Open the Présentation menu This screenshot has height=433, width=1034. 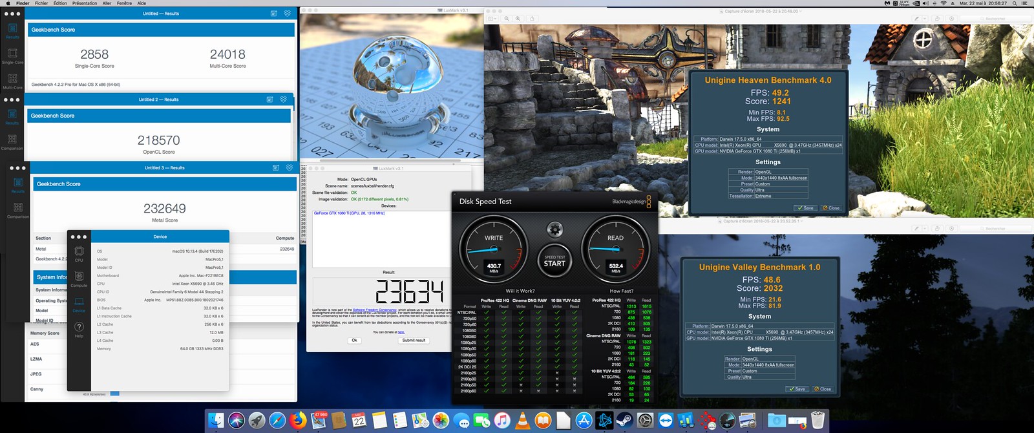click(x=85, y=3)
